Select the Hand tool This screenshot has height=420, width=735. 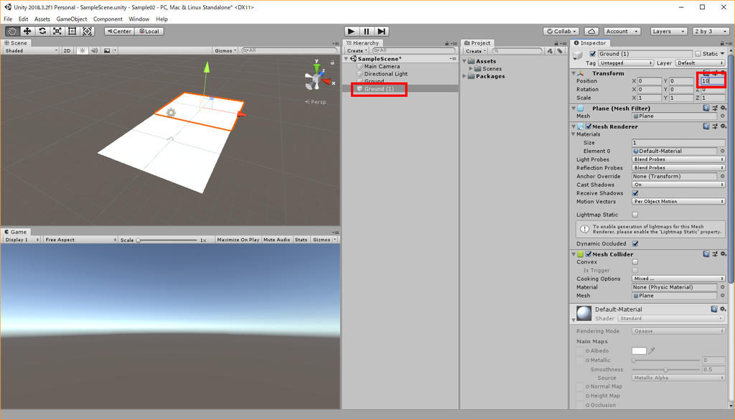click(12, 31)
